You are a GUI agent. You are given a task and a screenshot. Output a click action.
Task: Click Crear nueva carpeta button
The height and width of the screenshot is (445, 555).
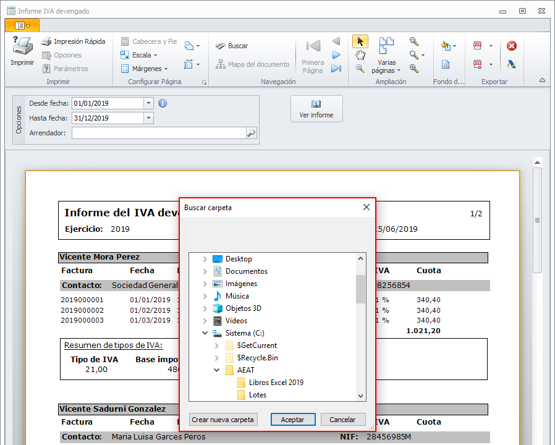tap(222, 420)
